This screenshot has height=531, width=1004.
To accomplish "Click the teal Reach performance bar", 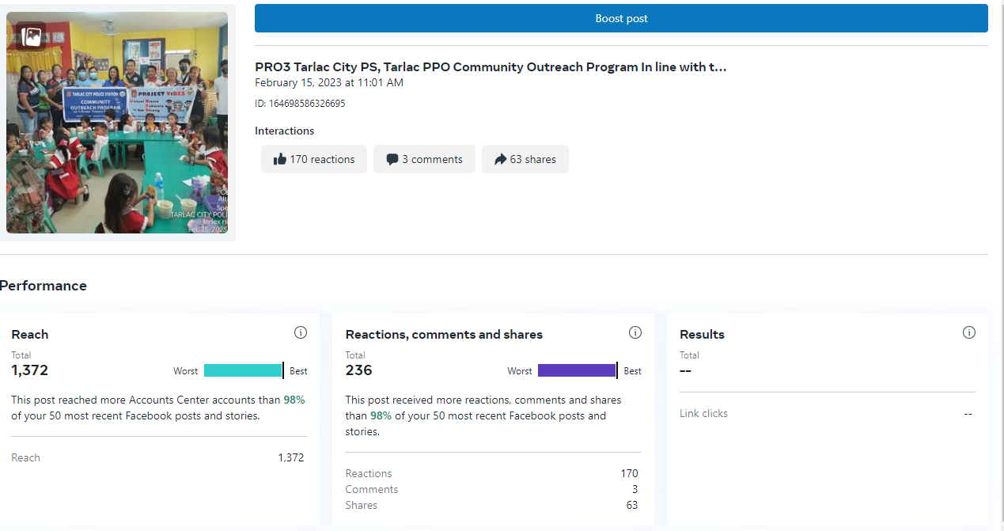I will 243,370.
